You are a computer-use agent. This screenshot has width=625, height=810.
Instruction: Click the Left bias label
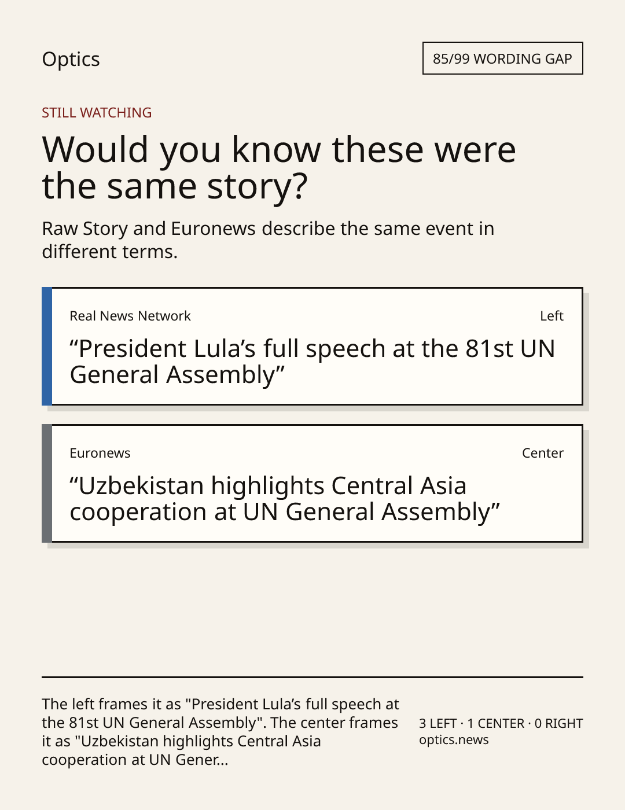[552, 316]
